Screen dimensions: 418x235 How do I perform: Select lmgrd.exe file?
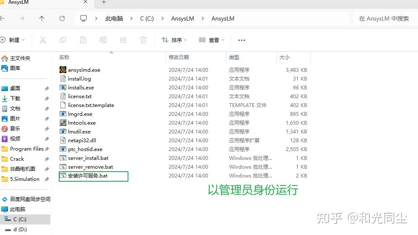click(x=80, y=114)
